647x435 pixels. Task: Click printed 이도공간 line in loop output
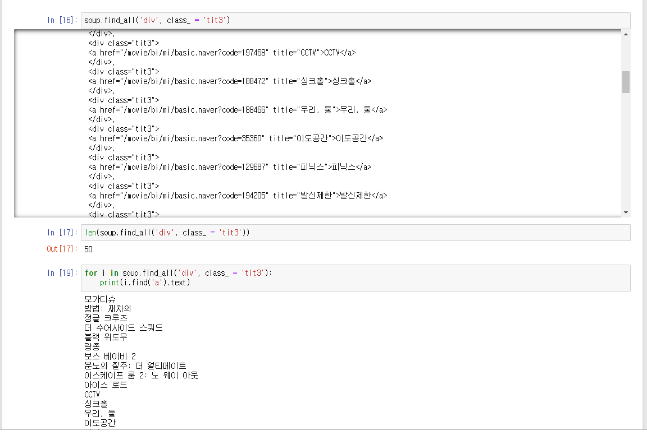coord(100,423)
